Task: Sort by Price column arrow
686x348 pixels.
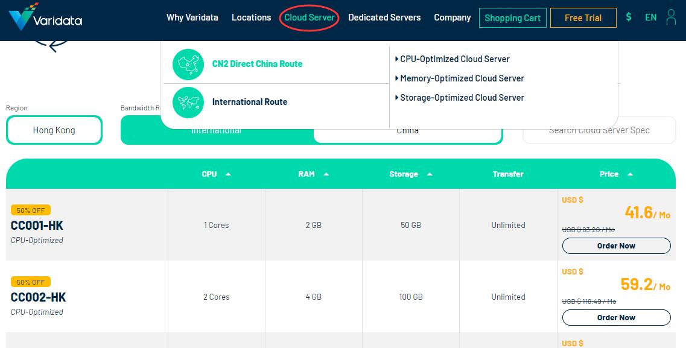Action: [630, 174]
